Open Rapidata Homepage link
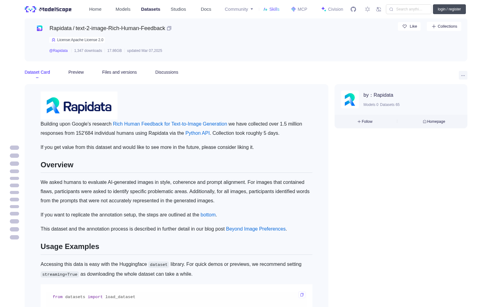This screenshot has height=307, width=492. 434,122
